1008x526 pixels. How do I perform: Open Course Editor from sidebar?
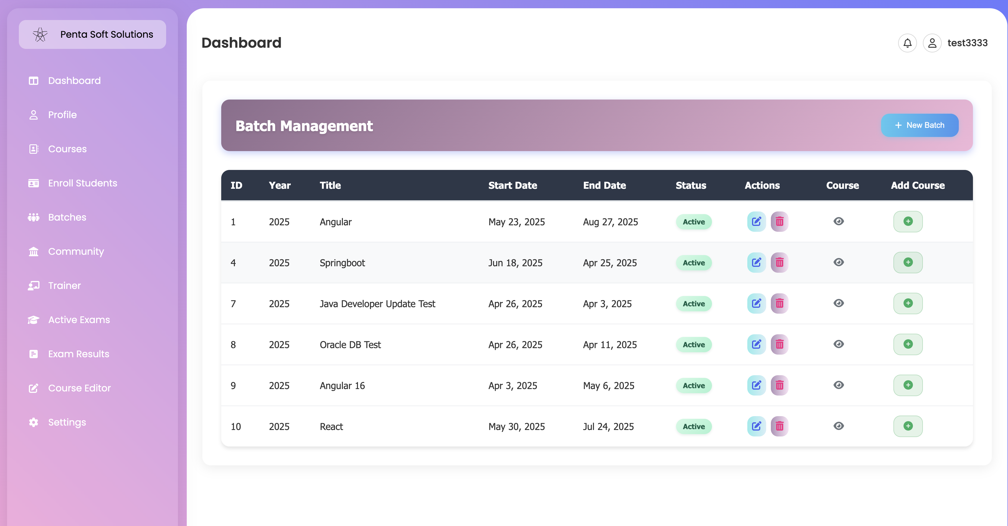pos(79,388)
